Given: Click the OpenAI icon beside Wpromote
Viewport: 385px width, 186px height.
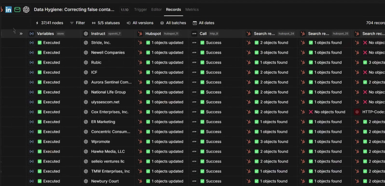Looking at the screenshot, I should click(x=86, y=142).
